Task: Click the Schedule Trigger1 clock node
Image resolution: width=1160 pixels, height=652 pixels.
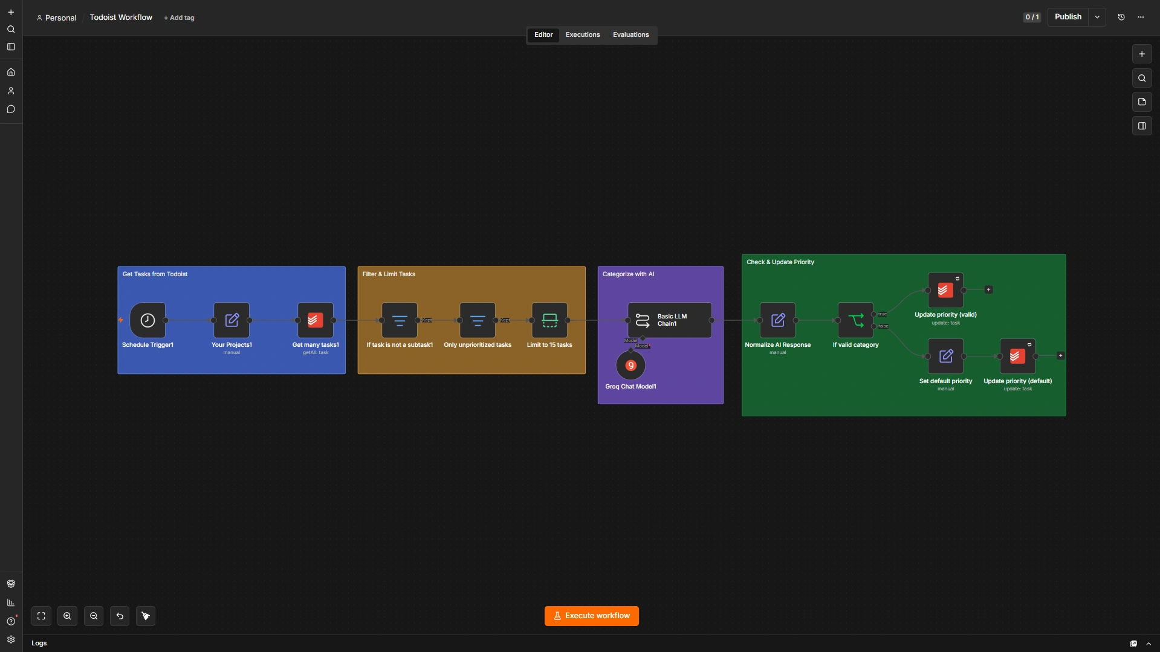Action: [147, 320]
